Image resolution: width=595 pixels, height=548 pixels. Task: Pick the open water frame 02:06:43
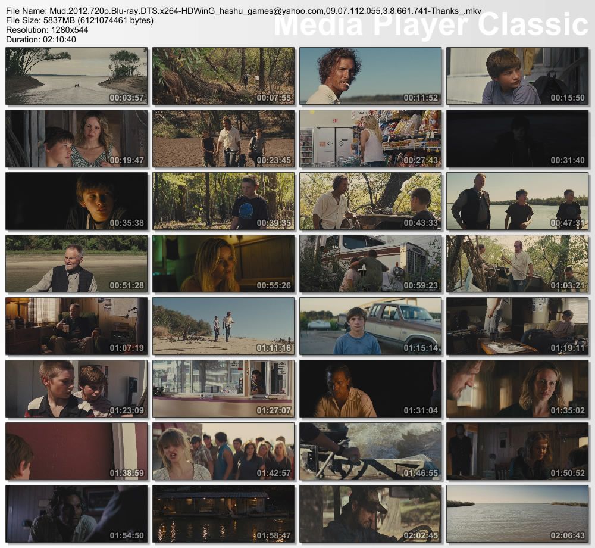coord(517,514)
